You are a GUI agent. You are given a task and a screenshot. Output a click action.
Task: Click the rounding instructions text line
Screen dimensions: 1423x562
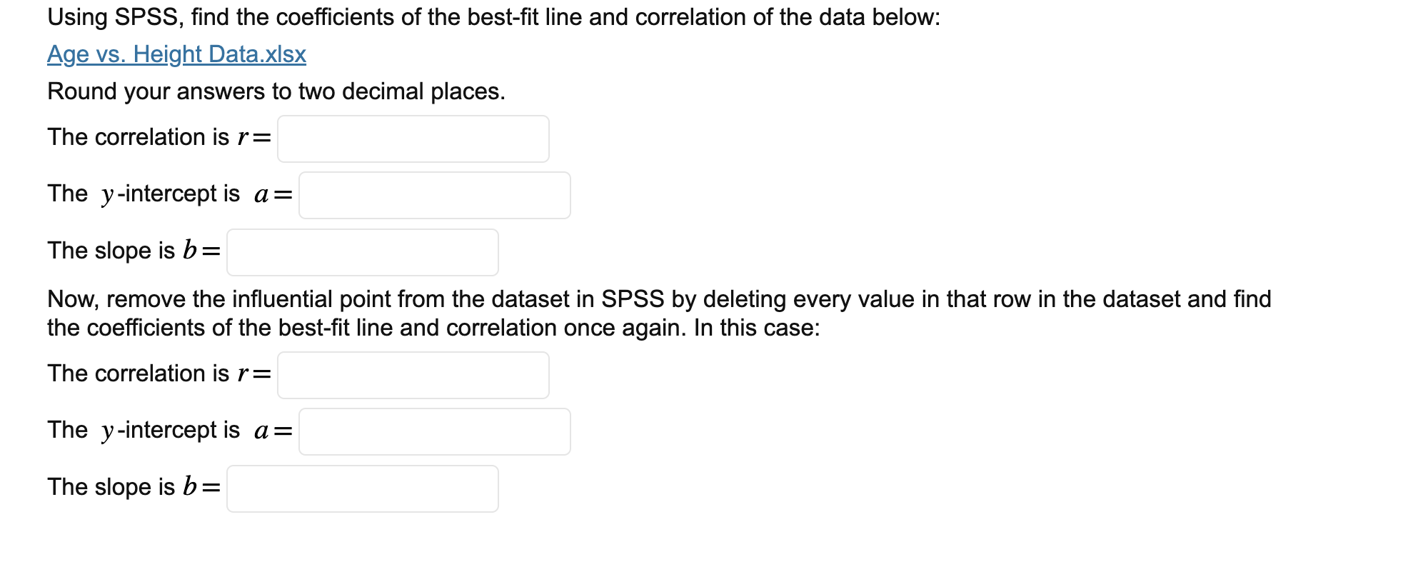(x=276, y=91)
